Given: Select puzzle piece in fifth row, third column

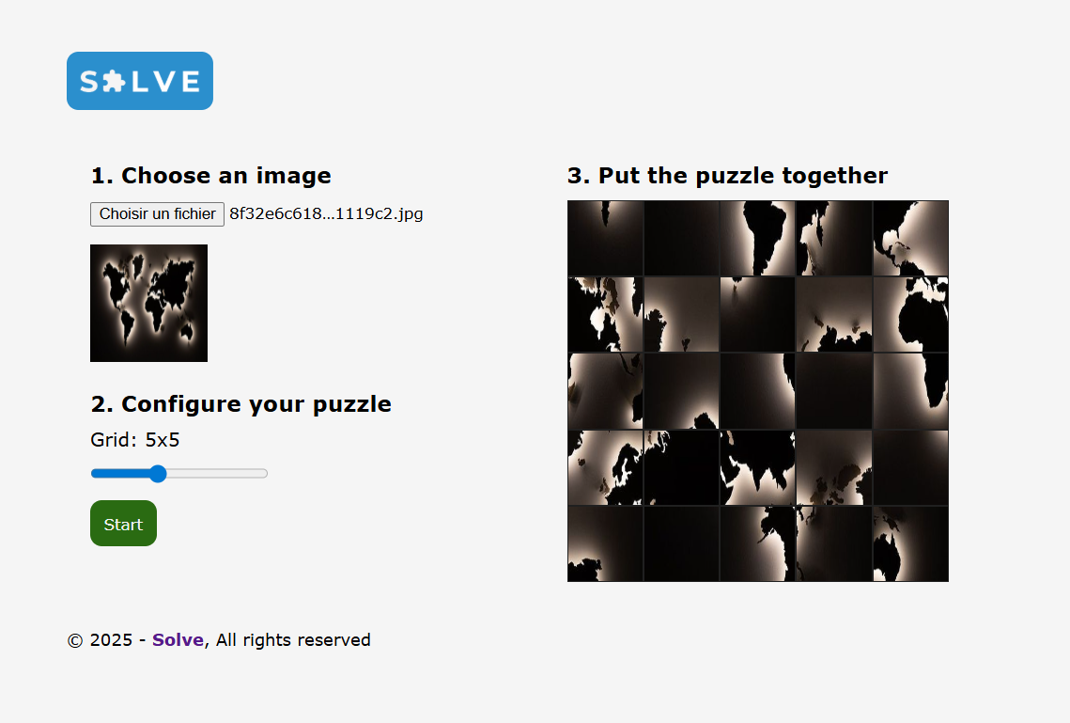Looking at the screenshot, I should [758, 543].
